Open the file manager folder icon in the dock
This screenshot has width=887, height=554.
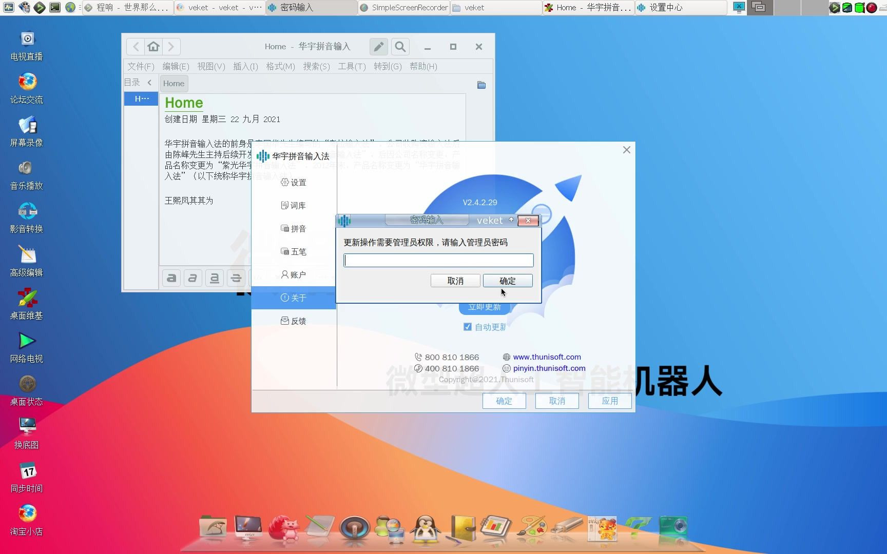tap(213, 527)
